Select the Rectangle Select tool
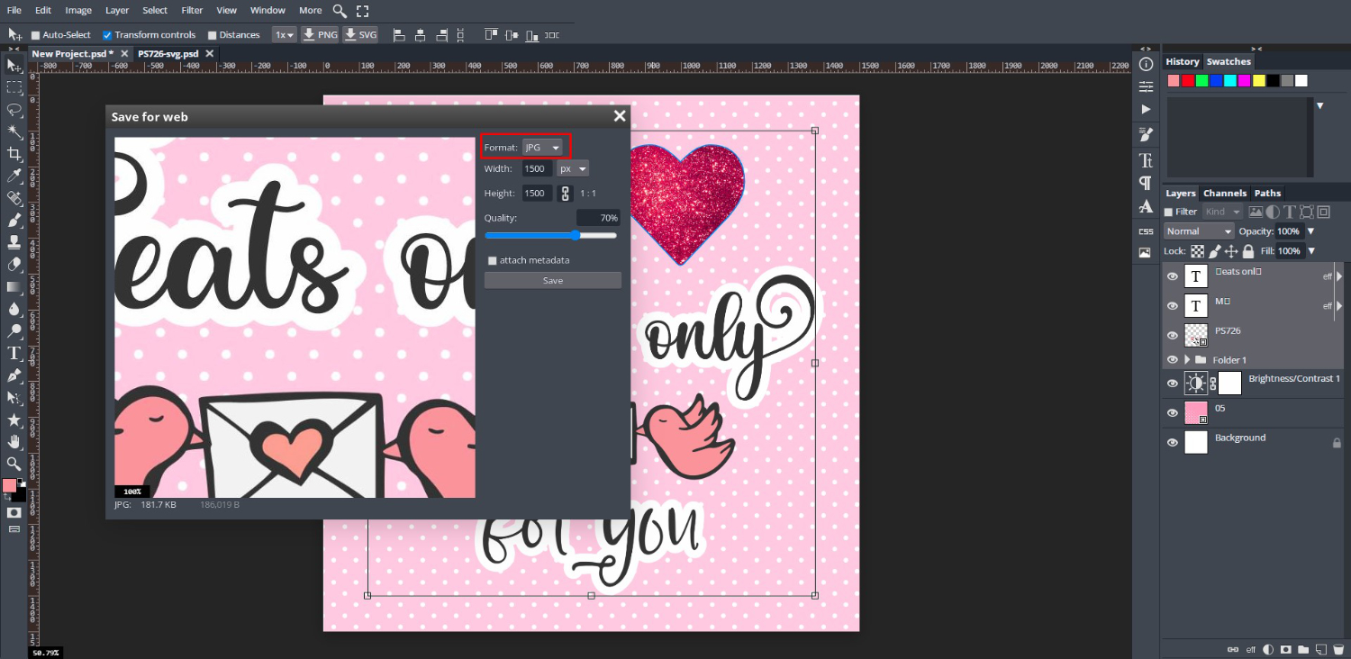The width and height of the screenshot is (1351, 659). [14, 87]
